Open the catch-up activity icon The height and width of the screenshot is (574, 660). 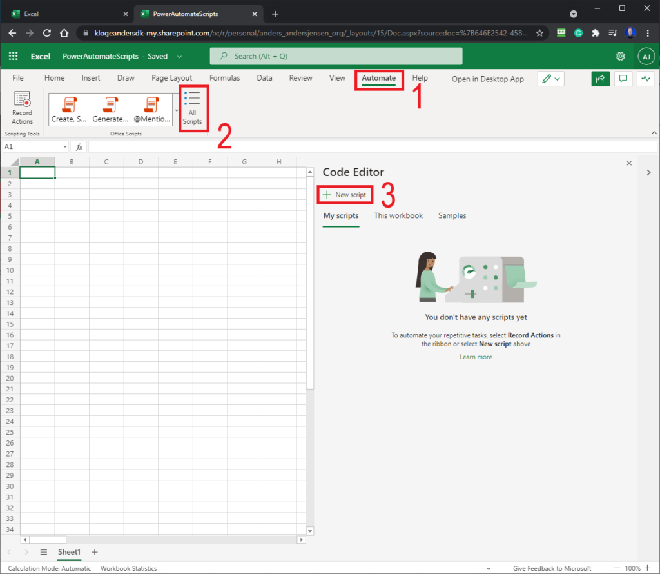tap(646, 79)
